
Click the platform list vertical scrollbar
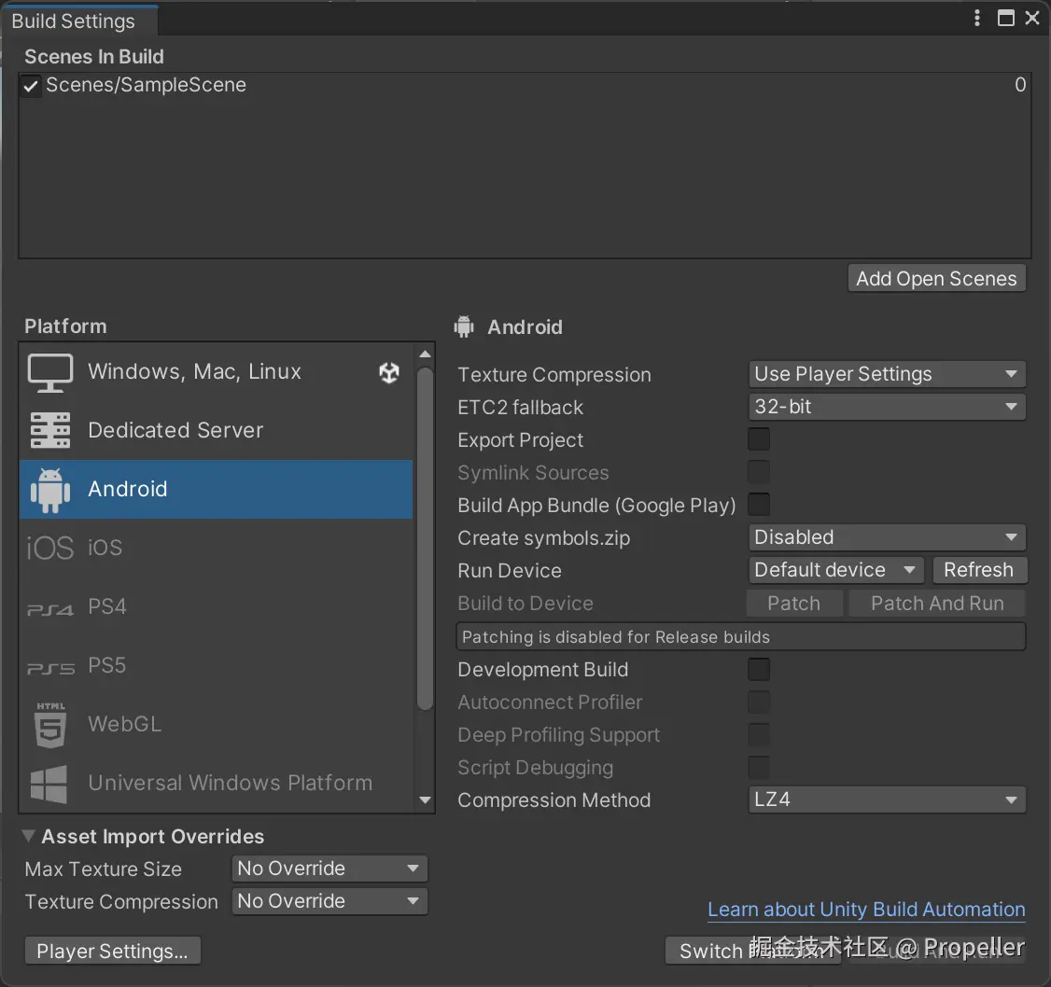click(425, 539)
